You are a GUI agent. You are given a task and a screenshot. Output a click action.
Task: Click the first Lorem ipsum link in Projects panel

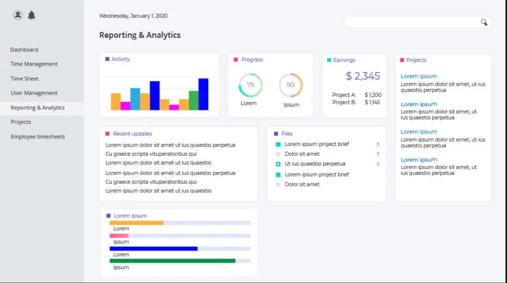tap(418, 76)
